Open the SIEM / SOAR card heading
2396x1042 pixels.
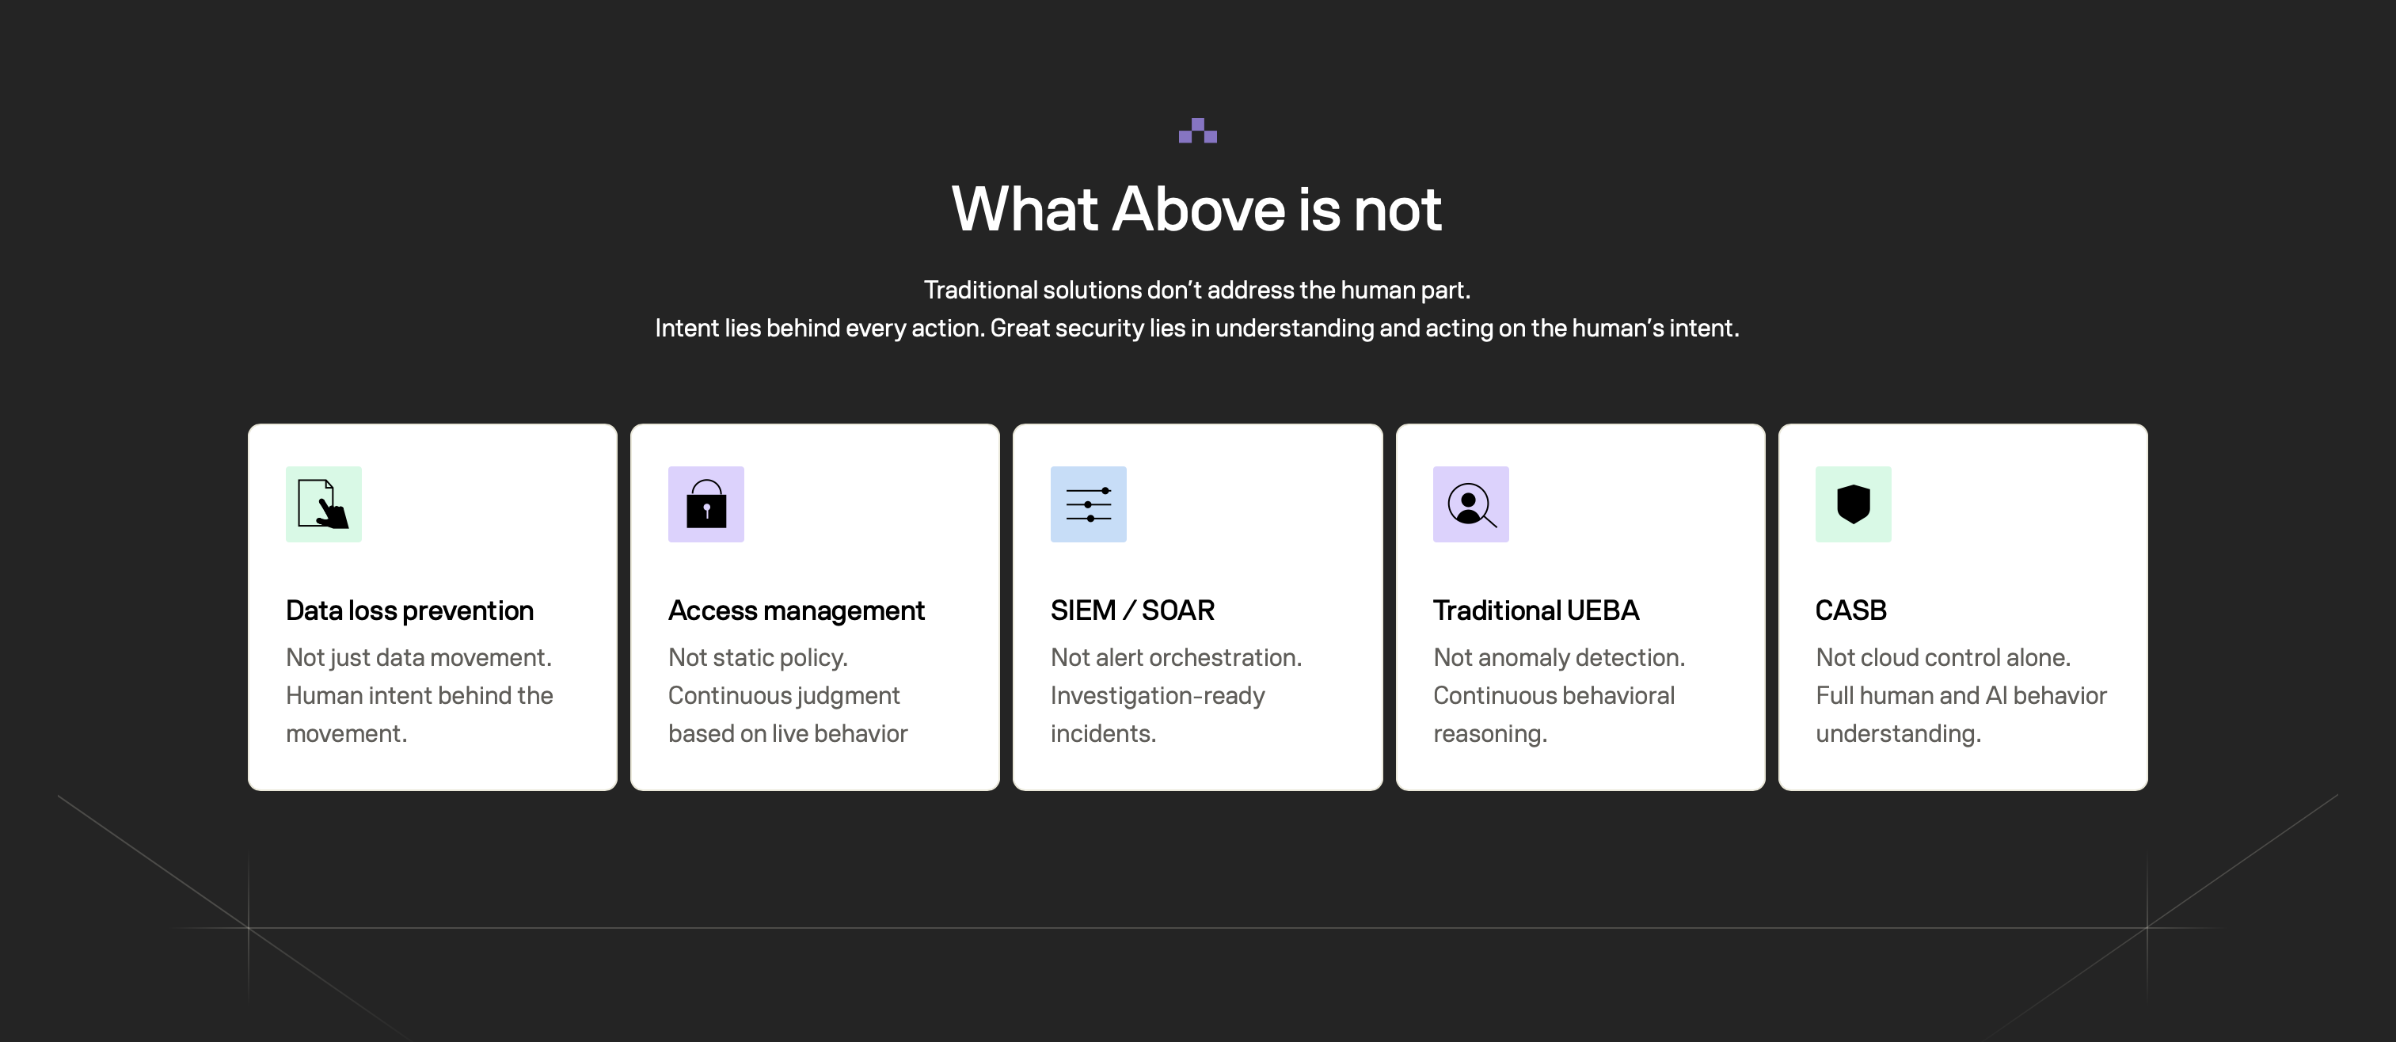pos(1132,610)
